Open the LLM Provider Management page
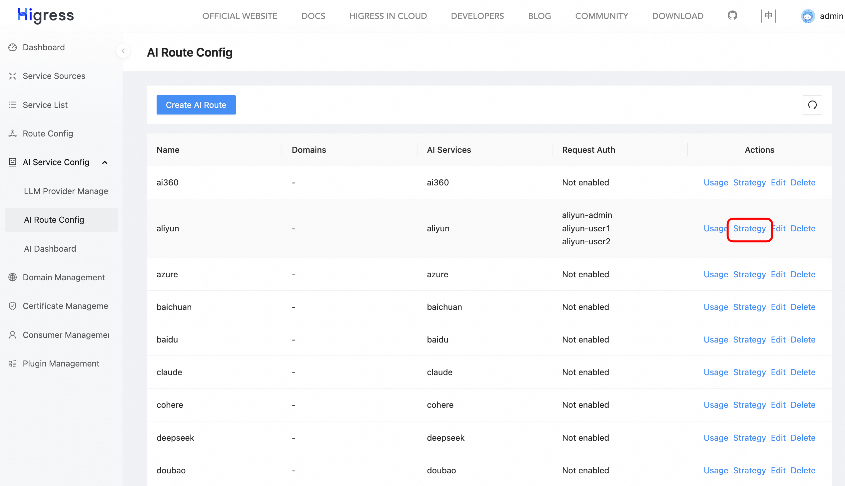 (66, 191)
